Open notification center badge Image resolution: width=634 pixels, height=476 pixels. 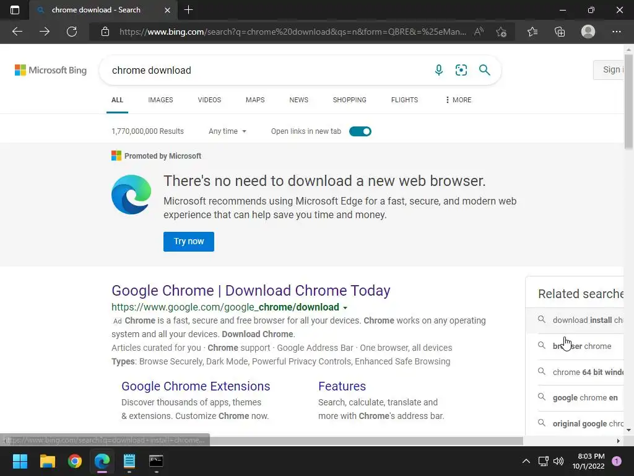tap(617, 461)
